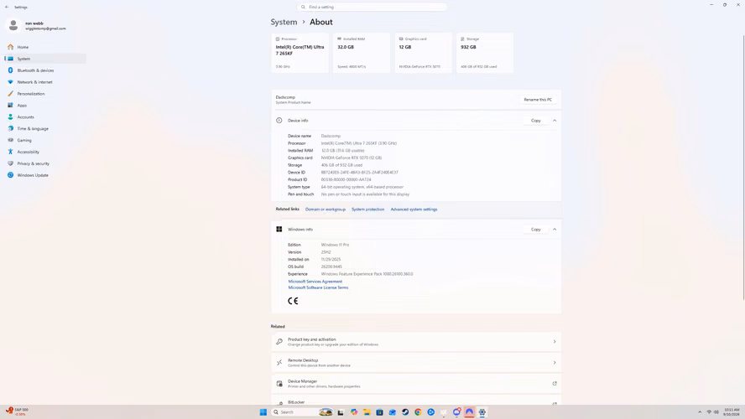Click the Windows 11 Pro edition text

pos(335,245)
